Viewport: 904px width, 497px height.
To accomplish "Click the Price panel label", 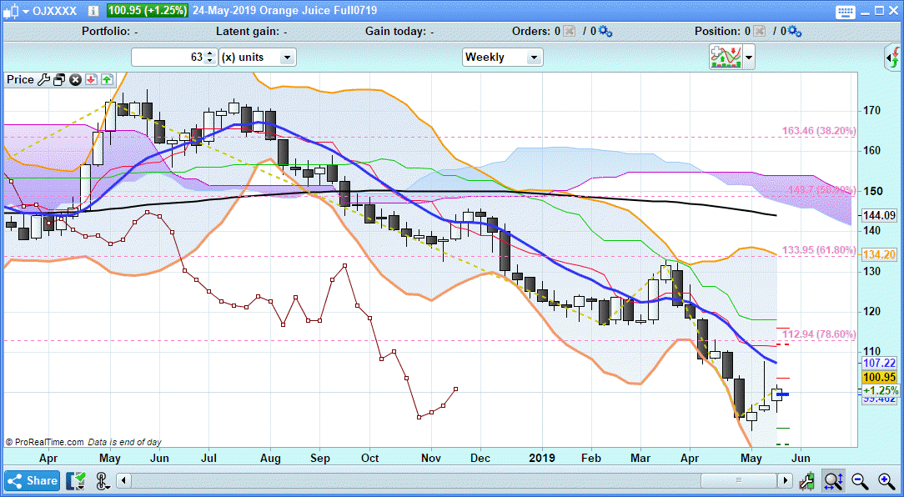I will coord(20,79).
